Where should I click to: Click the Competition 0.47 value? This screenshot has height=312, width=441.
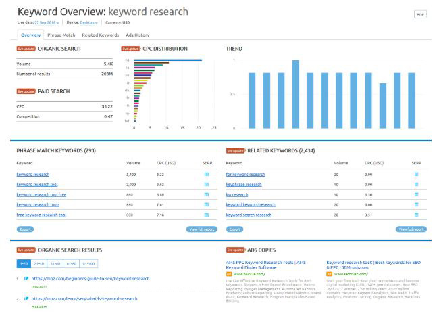click(x=108, y=116)
